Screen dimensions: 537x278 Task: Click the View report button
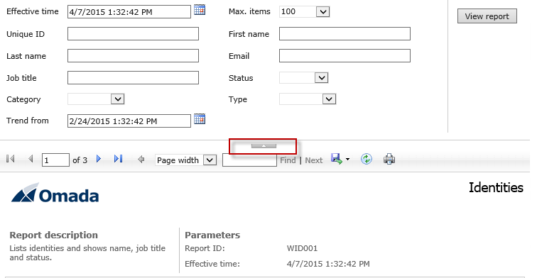coord(487,16)
